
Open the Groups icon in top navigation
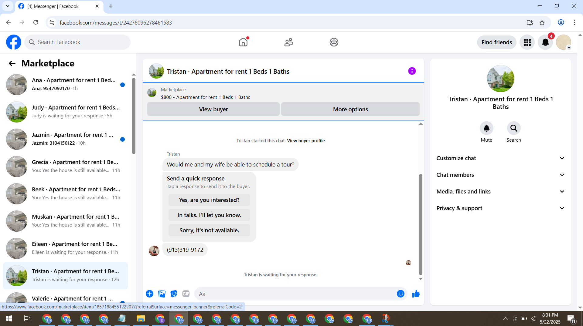tap(334, 42)
